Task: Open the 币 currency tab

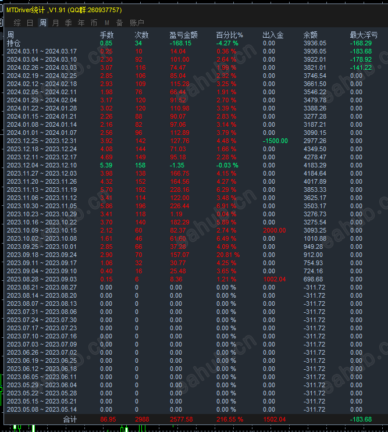Action: (x=94, y=23)
